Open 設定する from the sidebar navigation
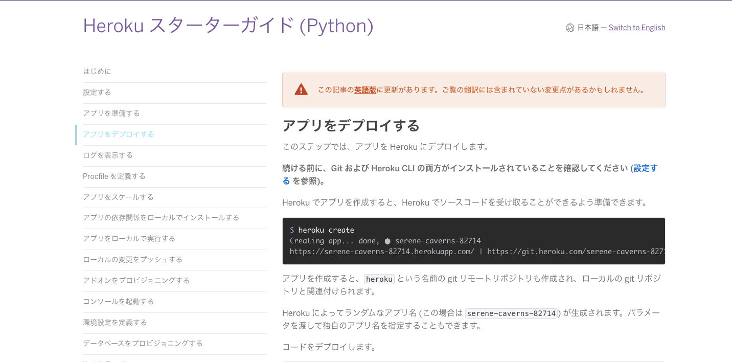Image resolution: width=732 pixels, height=362 pixels. click(97, 92)
